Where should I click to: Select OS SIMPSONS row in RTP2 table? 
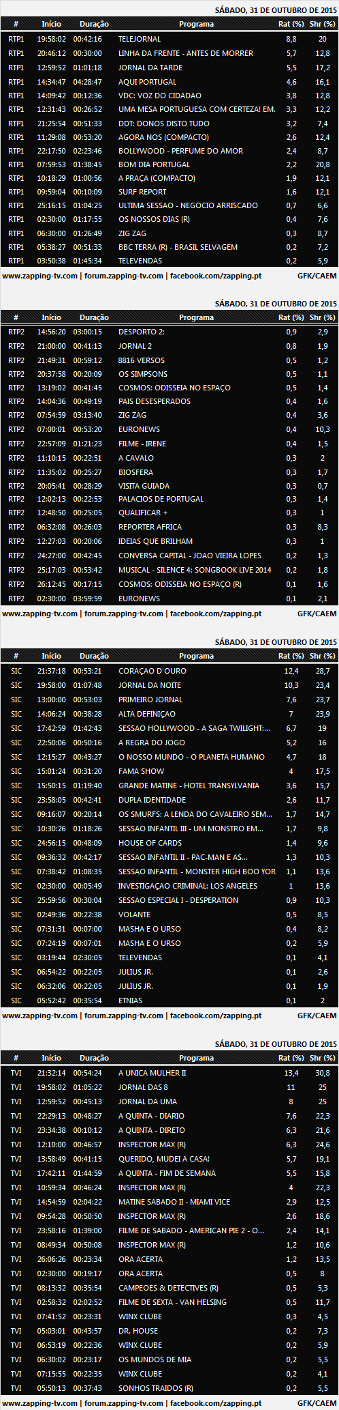click(169, 374)
